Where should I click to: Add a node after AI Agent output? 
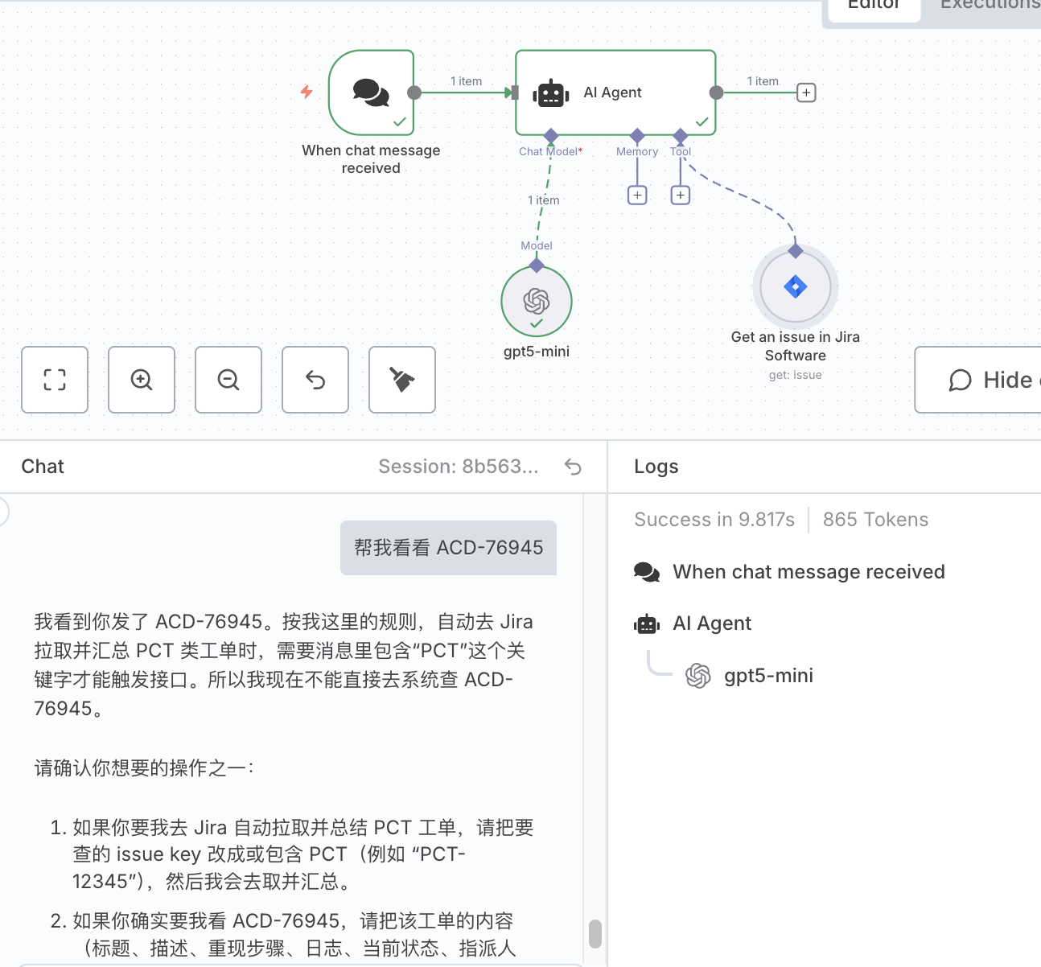tap(806, 93)
